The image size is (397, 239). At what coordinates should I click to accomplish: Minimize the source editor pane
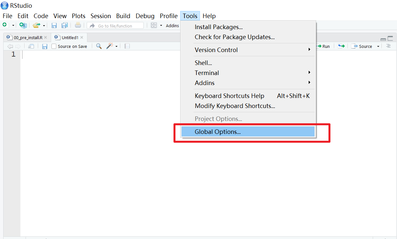[383, 39]
